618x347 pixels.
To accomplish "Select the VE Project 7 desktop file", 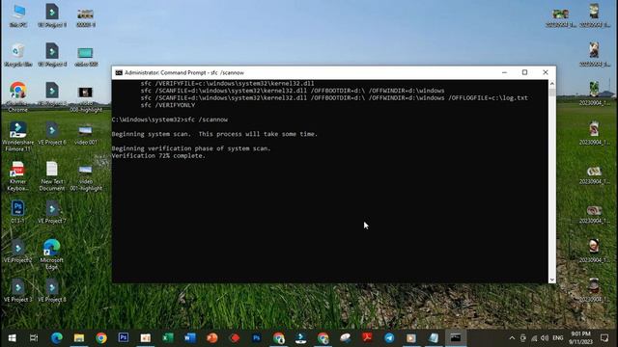I will point(51,212).
